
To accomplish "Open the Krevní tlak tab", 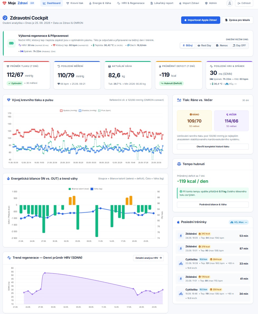I will pos(75,3).
